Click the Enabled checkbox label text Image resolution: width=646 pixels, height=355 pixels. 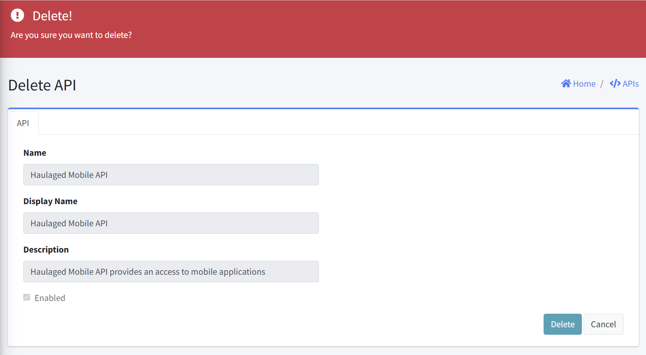click(x=50, y=298)
